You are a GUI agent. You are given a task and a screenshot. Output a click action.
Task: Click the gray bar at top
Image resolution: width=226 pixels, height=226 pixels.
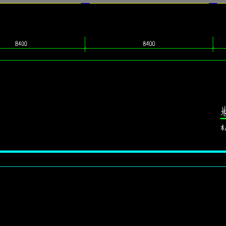113,1
